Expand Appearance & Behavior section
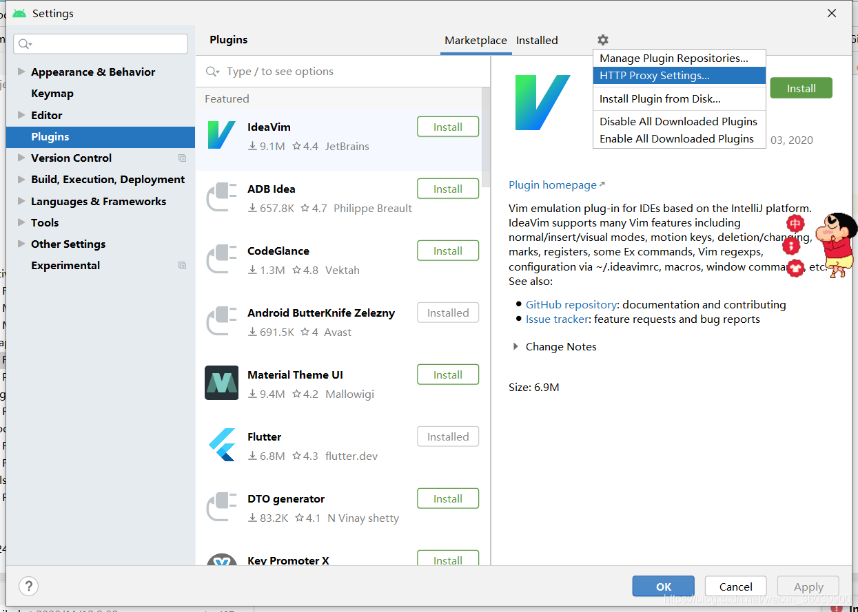 point(21,72)
